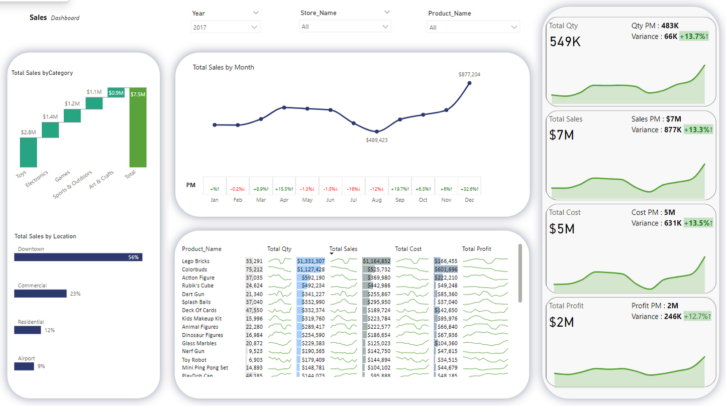726x406 pixels.
Task: Sort table by Product_Name column header
Action: coord(201,249)
